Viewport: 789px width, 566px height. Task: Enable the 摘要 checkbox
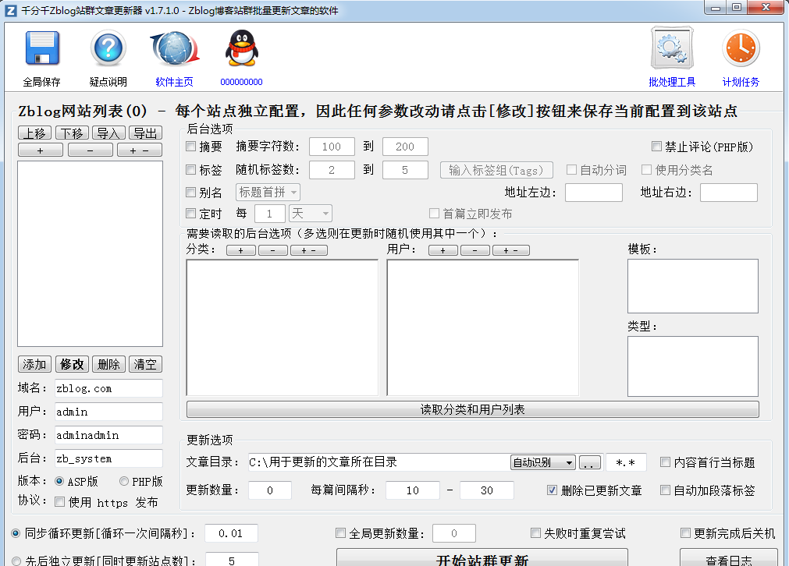(x=190, y=147)
